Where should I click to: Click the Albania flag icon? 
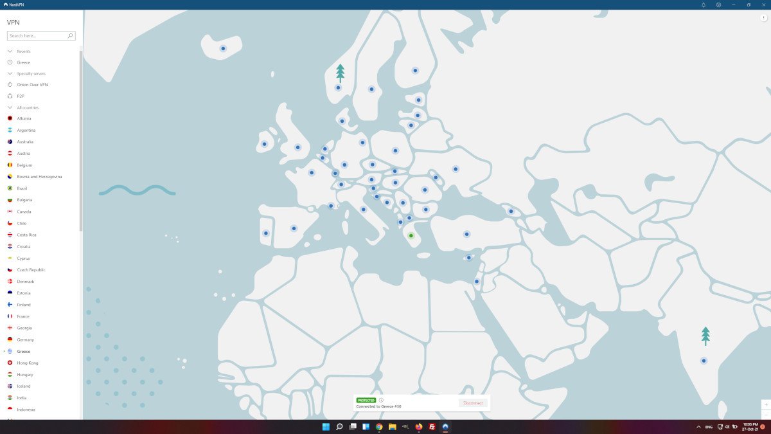point(10,118)
